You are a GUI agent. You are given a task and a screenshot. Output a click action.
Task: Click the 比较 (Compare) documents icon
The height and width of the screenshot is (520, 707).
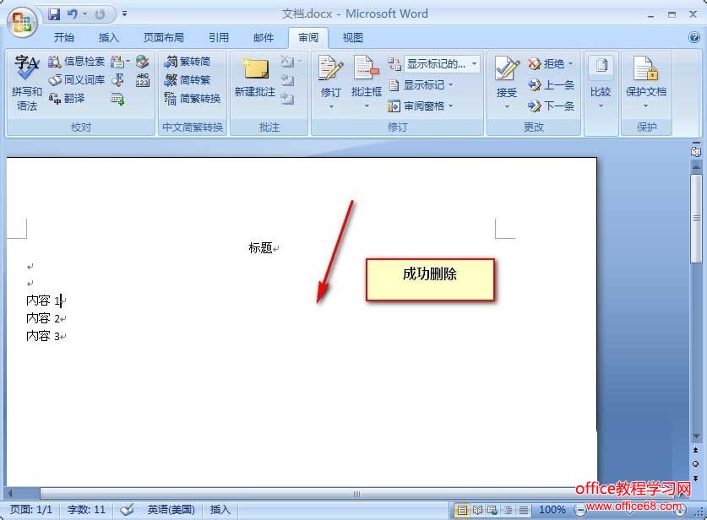pos(601,80)
